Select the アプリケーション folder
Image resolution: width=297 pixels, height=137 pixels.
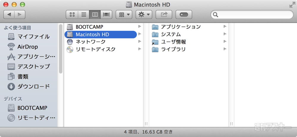pyautogui.click(x=189, y=27)
